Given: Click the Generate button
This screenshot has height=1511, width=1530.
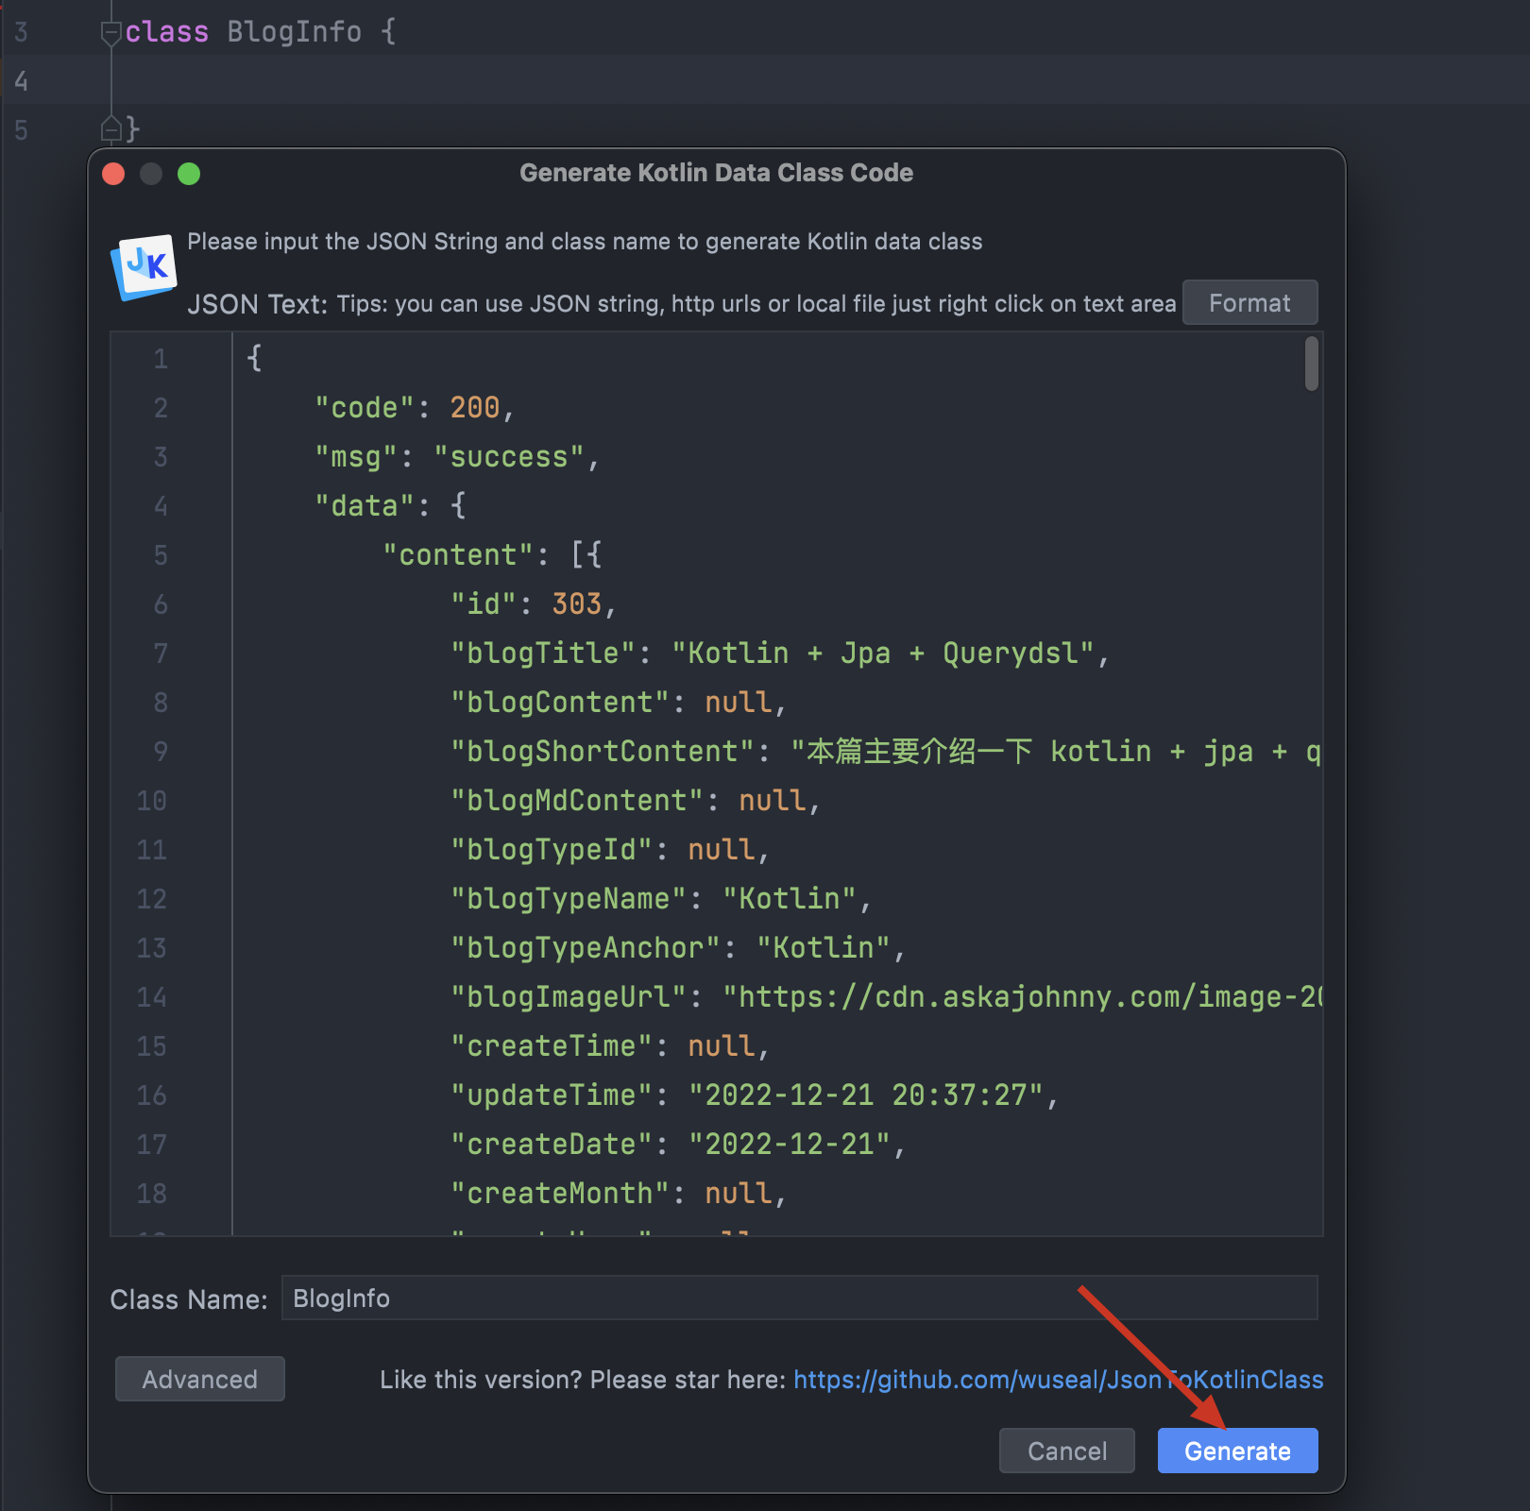Looking at the screenshot, I should [x=1237, y=1451].
